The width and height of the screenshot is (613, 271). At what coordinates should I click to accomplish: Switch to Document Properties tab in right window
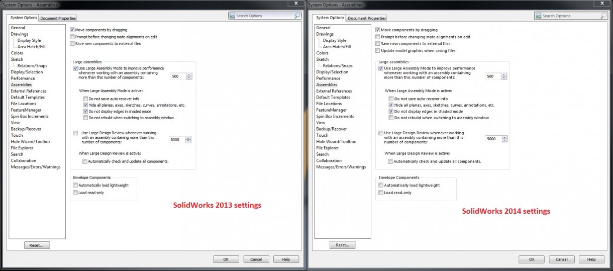click(367, 18)
